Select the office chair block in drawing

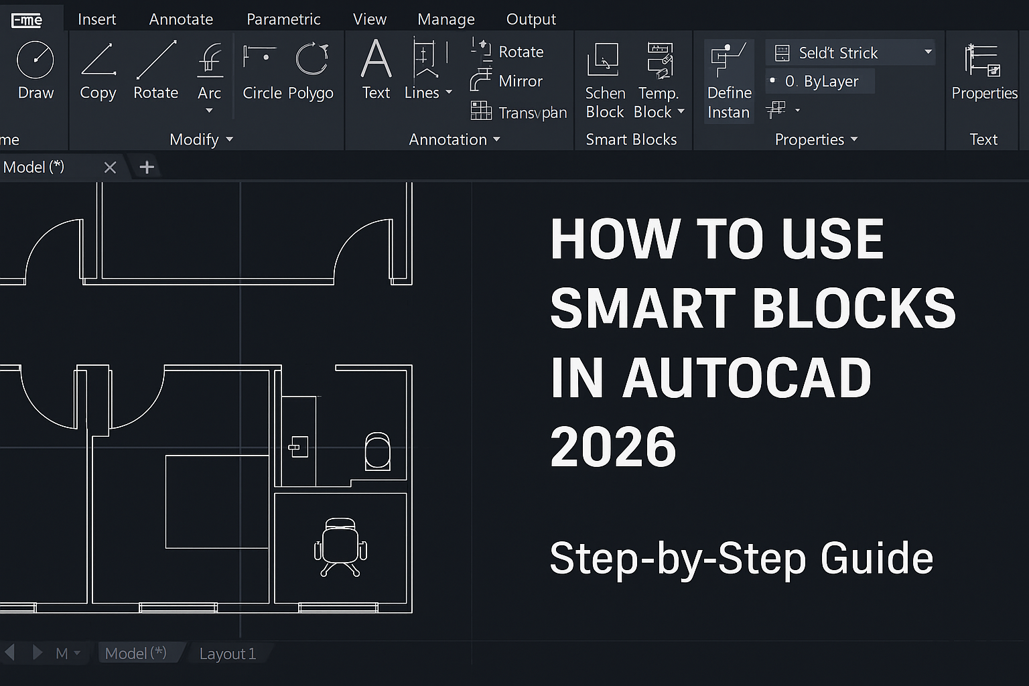tap(340, 547)
